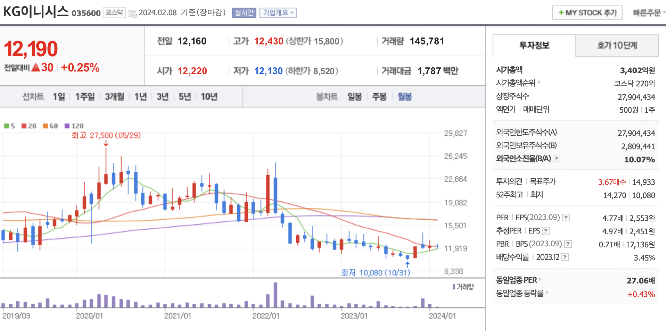The height and width of the screenshot is (331, 667).
Task: Click current price 12,190
Action: pos(31,49)
